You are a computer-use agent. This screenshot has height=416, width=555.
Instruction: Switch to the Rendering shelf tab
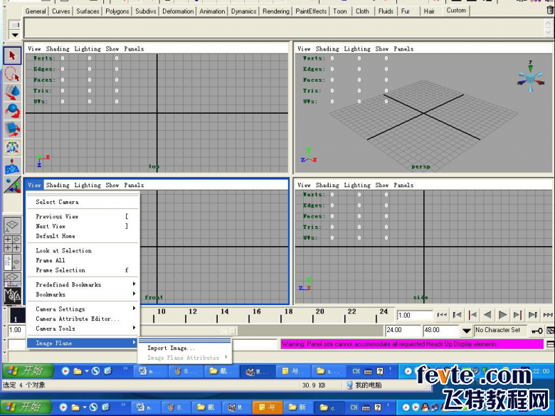pyautogui.click(x=276, y=11)
